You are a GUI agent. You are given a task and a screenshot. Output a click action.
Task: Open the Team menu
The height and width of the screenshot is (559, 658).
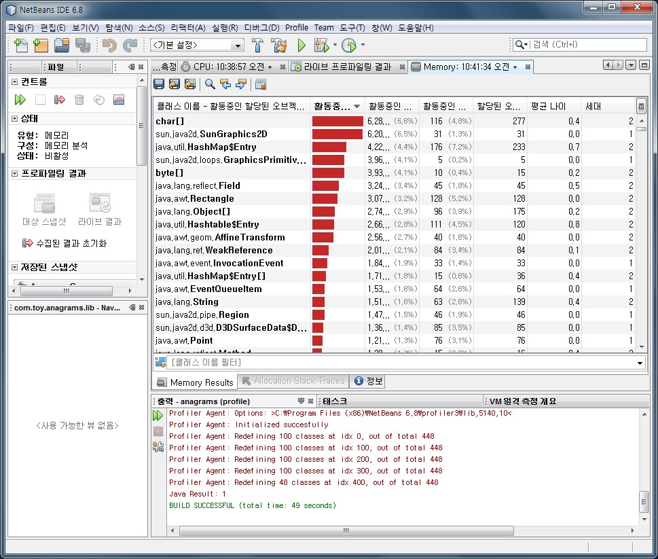324,28
